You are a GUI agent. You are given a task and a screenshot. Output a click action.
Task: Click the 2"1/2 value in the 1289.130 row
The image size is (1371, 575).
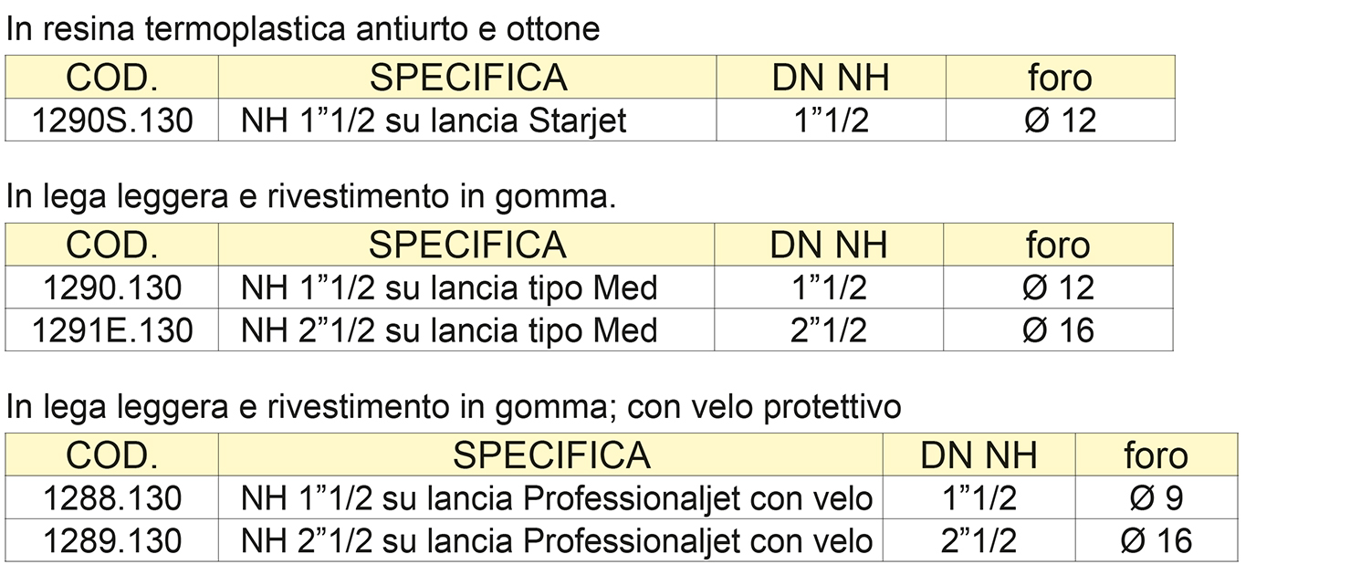979,541
